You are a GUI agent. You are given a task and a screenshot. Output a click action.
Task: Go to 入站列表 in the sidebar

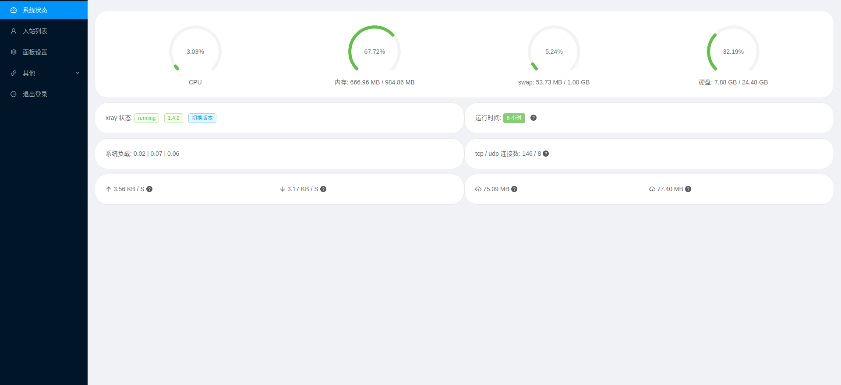[35, 31]
